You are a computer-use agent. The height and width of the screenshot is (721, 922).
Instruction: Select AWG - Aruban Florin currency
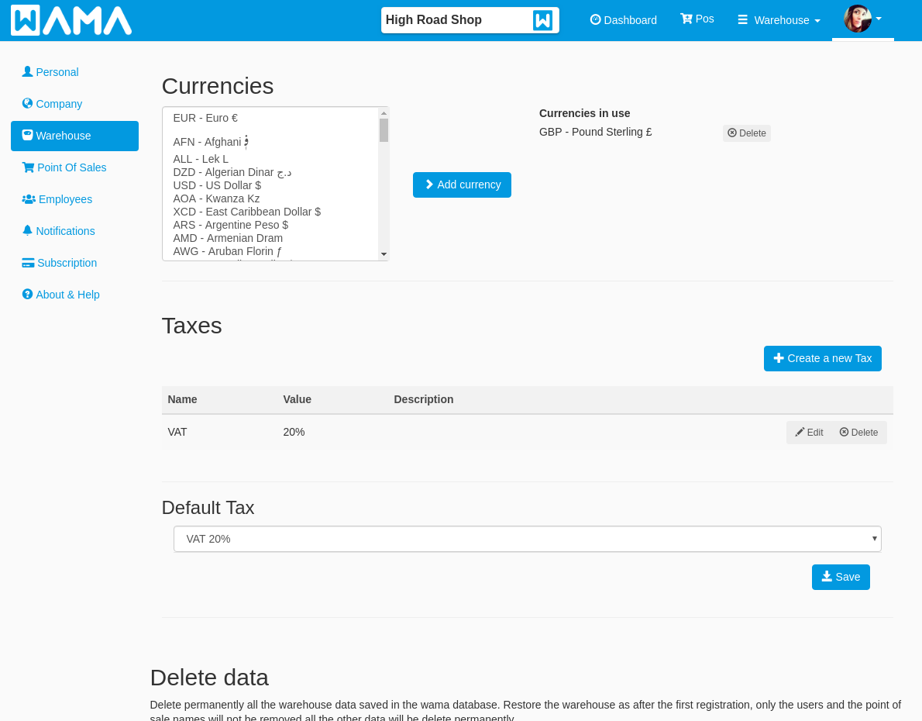270,251
